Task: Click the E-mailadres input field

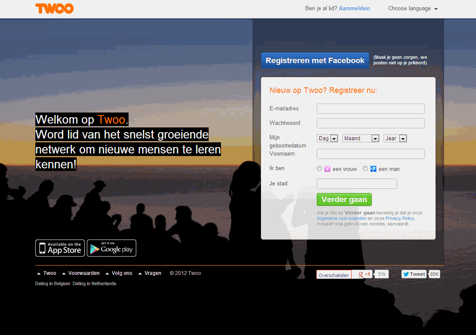Action: 371,109
